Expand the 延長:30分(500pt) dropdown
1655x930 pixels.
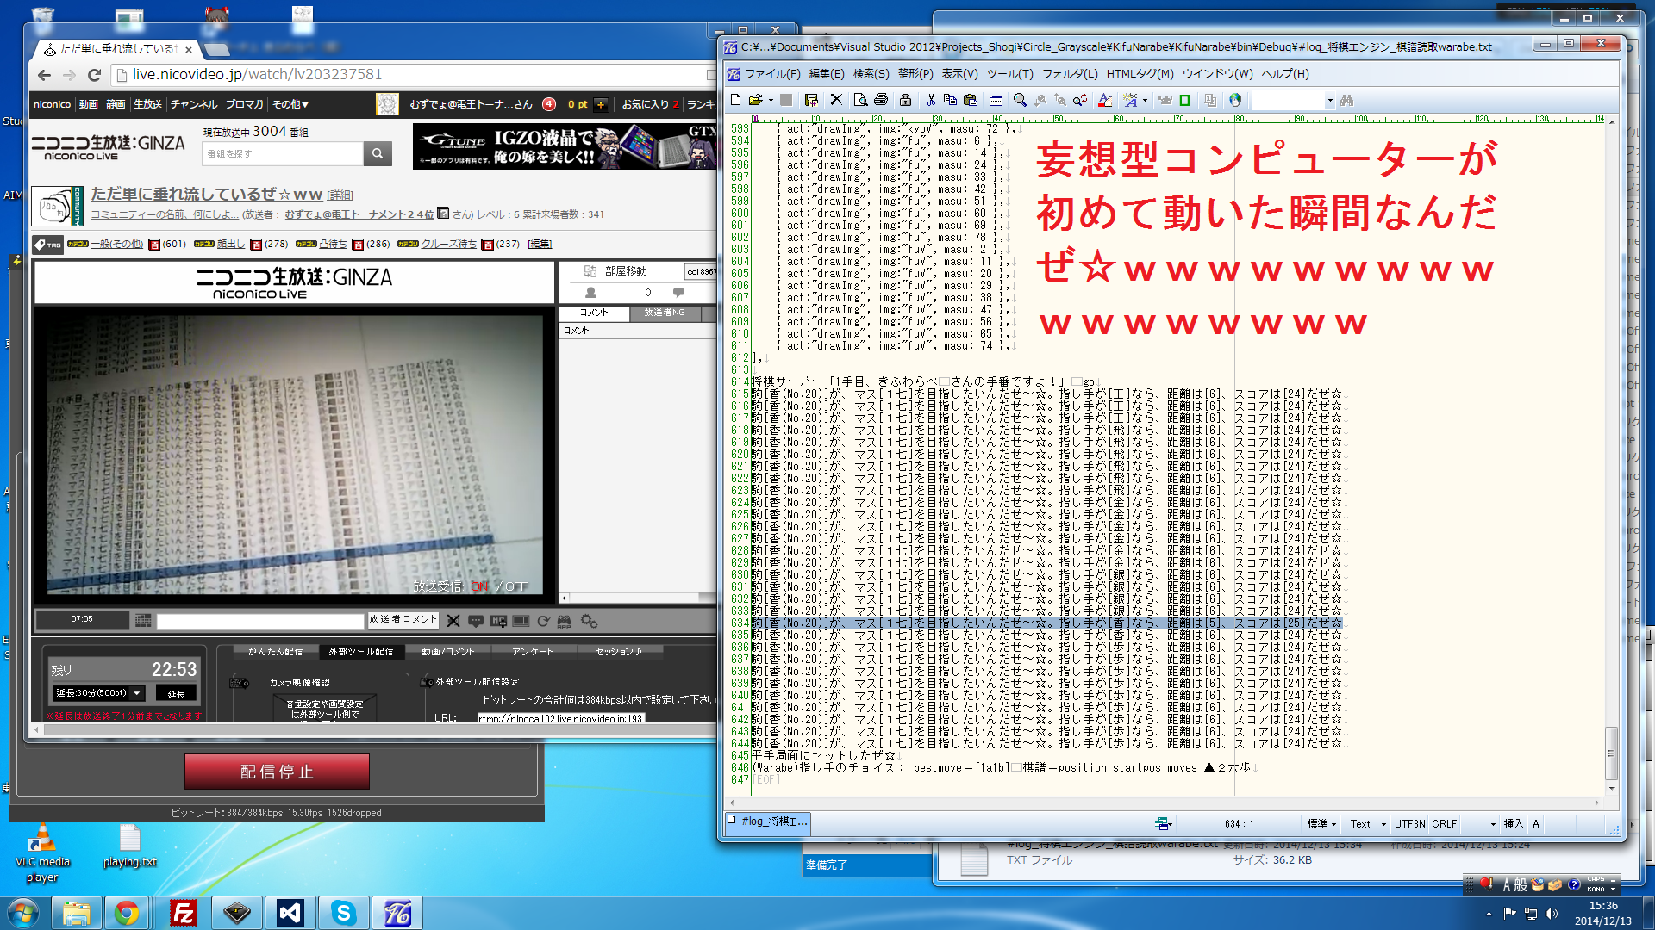[x=98, y=693]
